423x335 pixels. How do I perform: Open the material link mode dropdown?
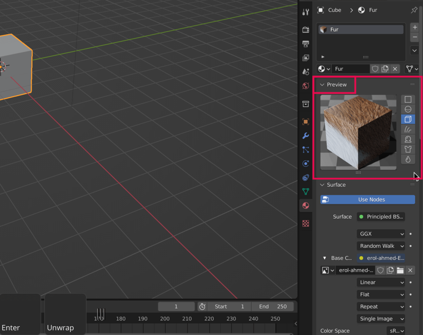(412, 69)
